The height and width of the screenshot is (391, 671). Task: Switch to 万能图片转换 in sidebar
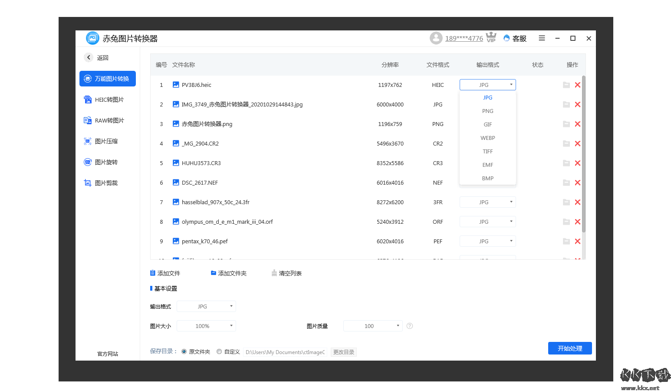pos(108,79)
